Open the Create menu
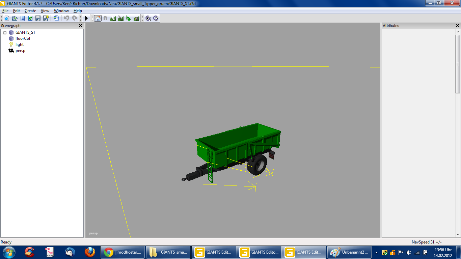Viewport: 461px width, 259px height. click(x=30, y=11)
